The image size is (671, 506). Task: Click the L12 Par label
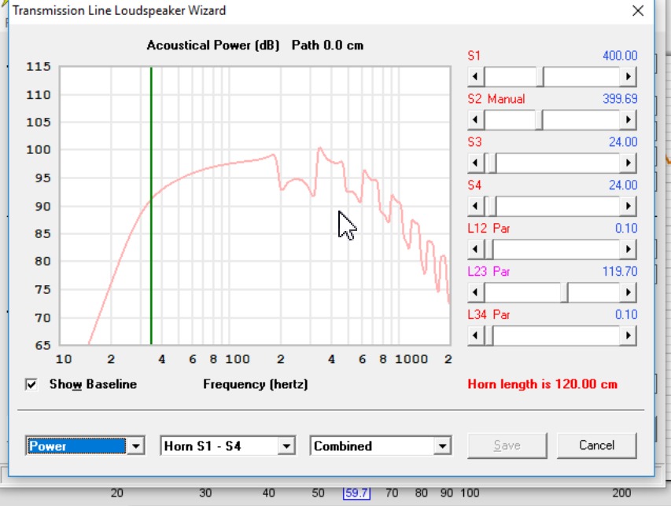pyautogui.click(x=489, y=228)
